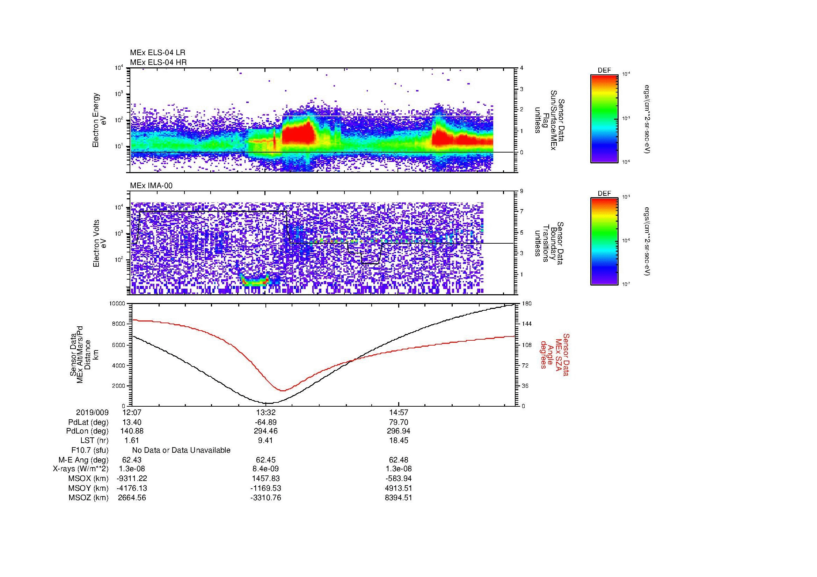The image size is (817, 577).
Task: Click time tick label '13:32'
Action: pos(266,412)
